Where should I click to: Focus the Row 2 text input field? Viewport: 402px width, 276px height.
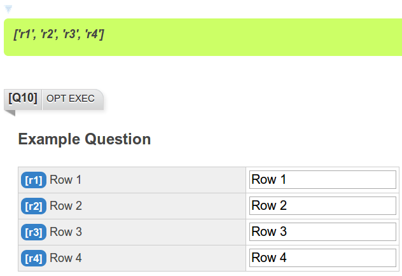[x=322, y=206]
